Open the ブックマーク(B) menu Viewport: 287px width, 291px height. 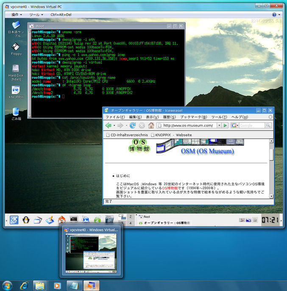point(194,117)
